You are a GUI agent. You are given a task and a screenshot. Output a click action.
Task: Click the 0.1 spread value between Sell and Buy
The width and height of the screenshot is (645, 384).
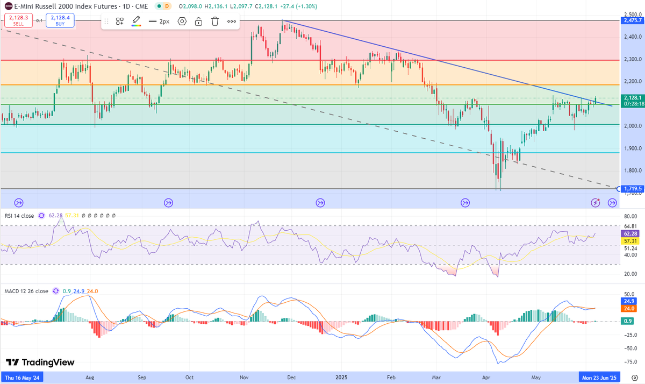tap(39, 20)
